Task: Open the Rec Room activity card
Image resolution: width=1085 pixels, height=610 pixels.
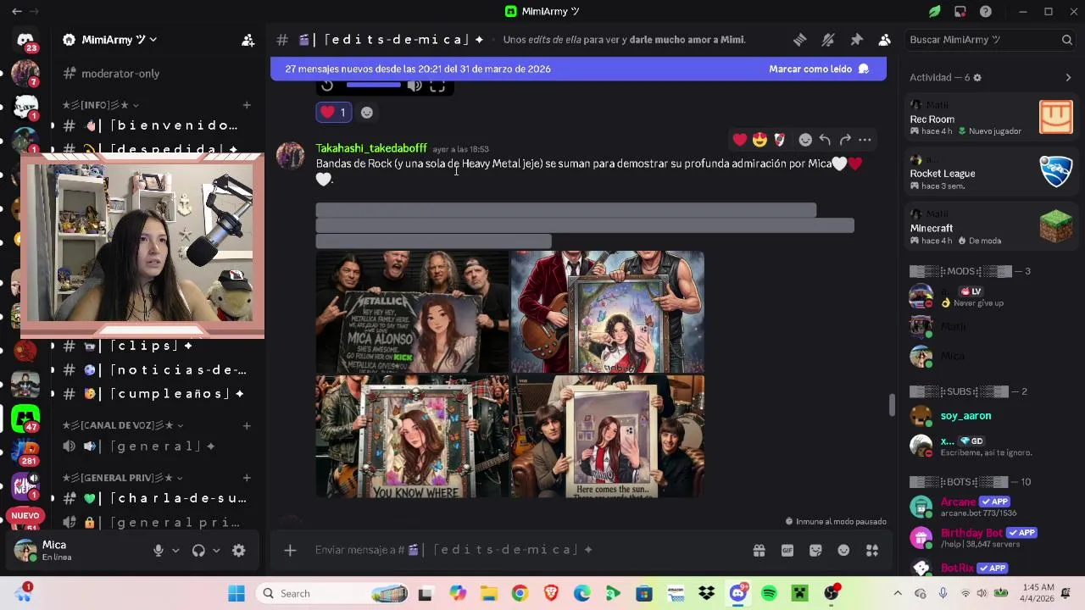Action: [991, 119]
